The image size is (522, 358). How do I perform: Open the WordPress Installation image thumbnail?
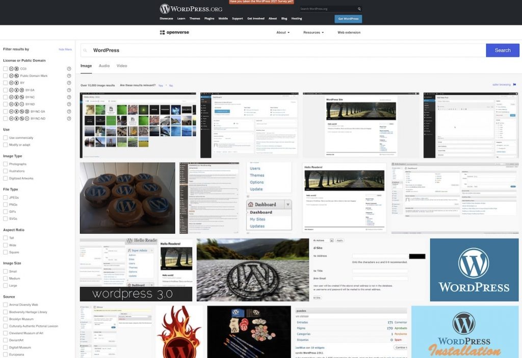pos(465,332)
